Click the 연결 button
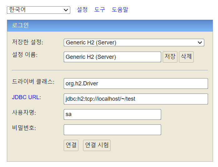The height and width of the screenshot is (167, 218). point(71,145)
